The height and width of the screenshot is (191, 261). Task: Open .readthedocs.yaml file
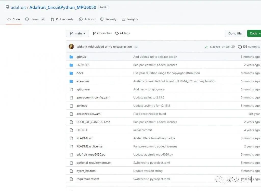point(89,114)
